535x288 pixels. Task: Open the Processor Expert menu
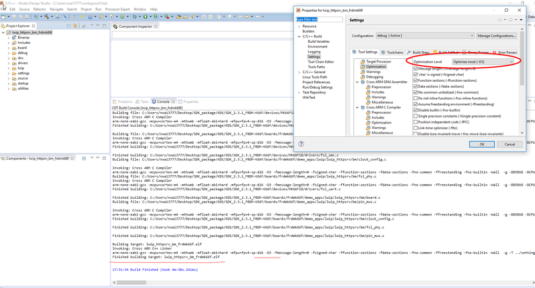click(x=117, y=9)
